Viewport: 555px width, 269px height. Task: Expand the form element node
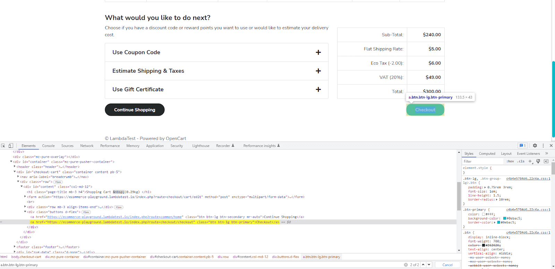[x=25, y=197]
